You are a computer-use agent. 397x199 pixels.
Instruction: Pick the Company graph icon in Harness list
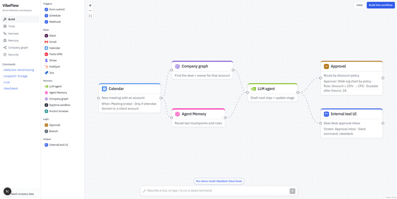(46, 99)
